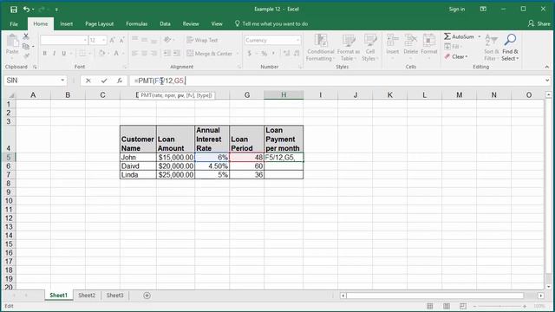
Task: Toggle Italic formatting
Action: tap(54, 54)
